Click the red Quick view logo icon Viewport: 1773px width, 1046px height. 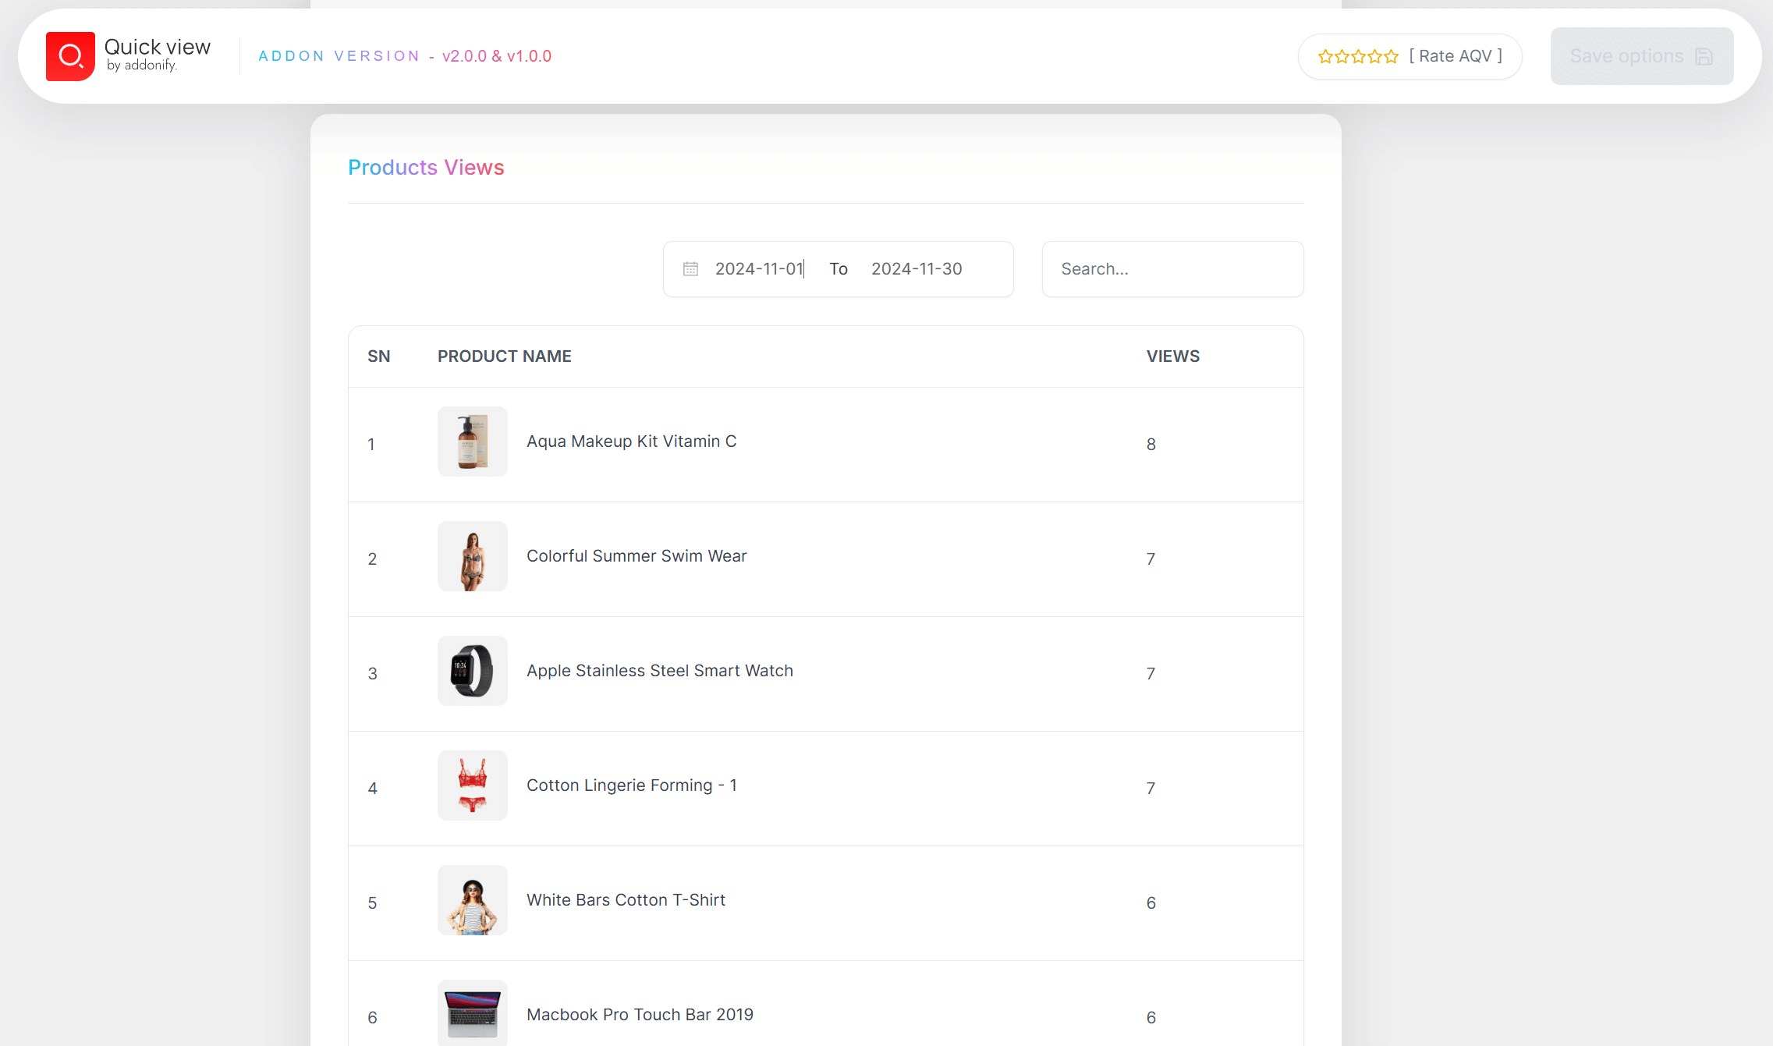click(70, 56)
